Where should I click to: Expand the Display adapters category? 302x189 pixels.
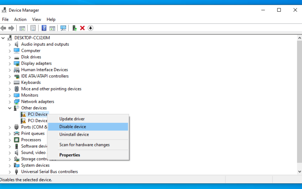point(10,64)
